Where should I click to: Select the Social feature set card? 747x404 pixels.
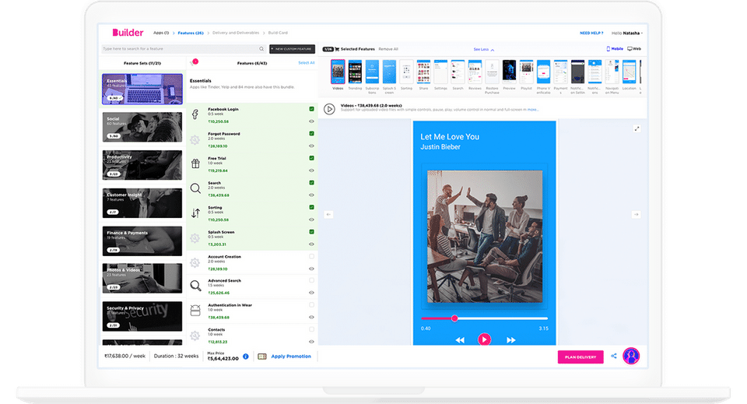coord(142,127)
